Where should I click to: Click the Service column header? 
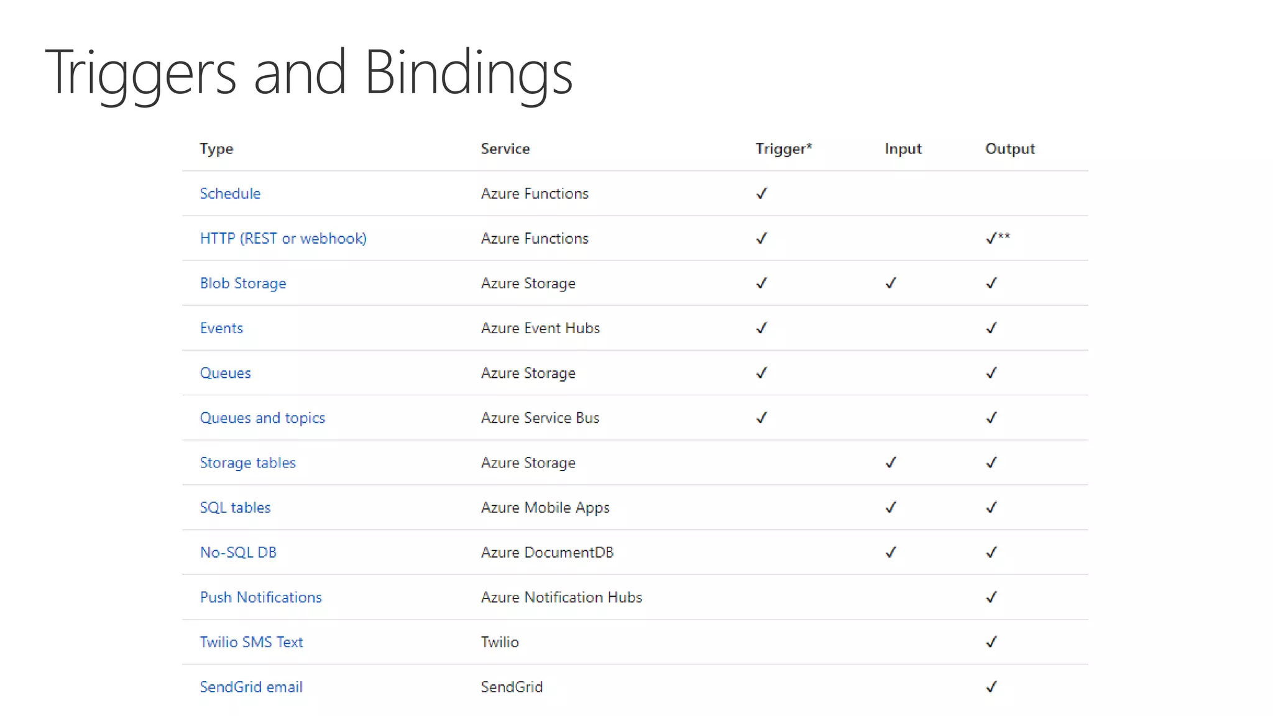505,149
